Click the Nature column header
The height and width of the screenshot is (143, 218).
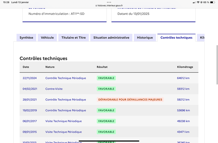[50, 67]
